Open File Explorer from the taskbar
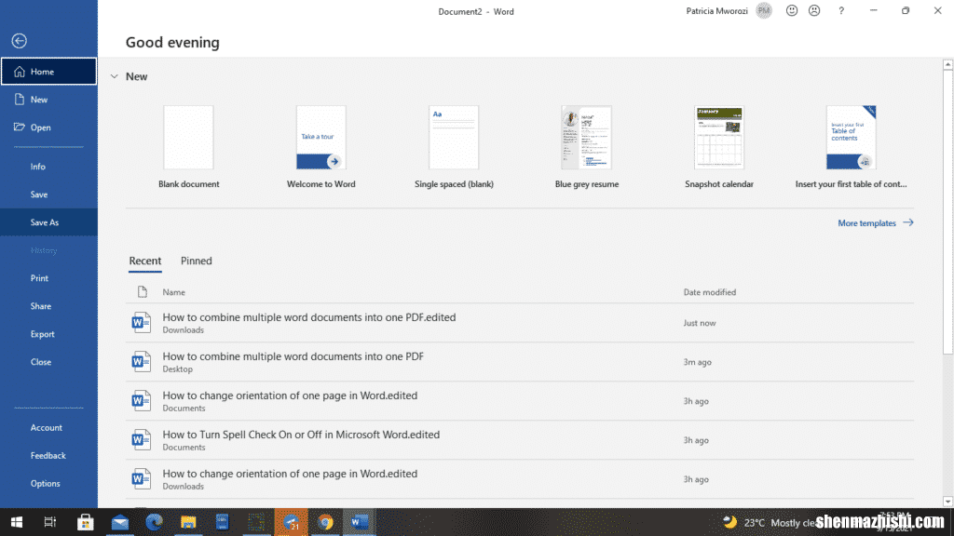Screen dimensions: 954x536 click(188, 522)
